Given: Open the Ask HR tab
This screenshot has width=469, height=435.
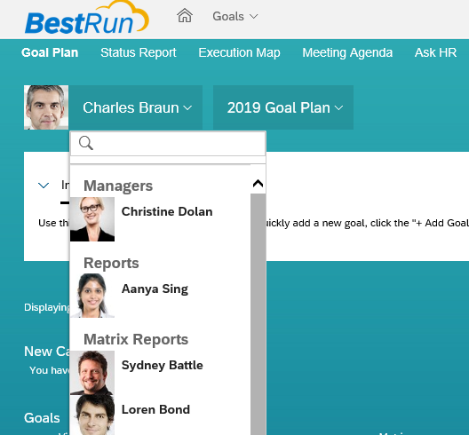Looking at the screenshot, I should (435, 52).
